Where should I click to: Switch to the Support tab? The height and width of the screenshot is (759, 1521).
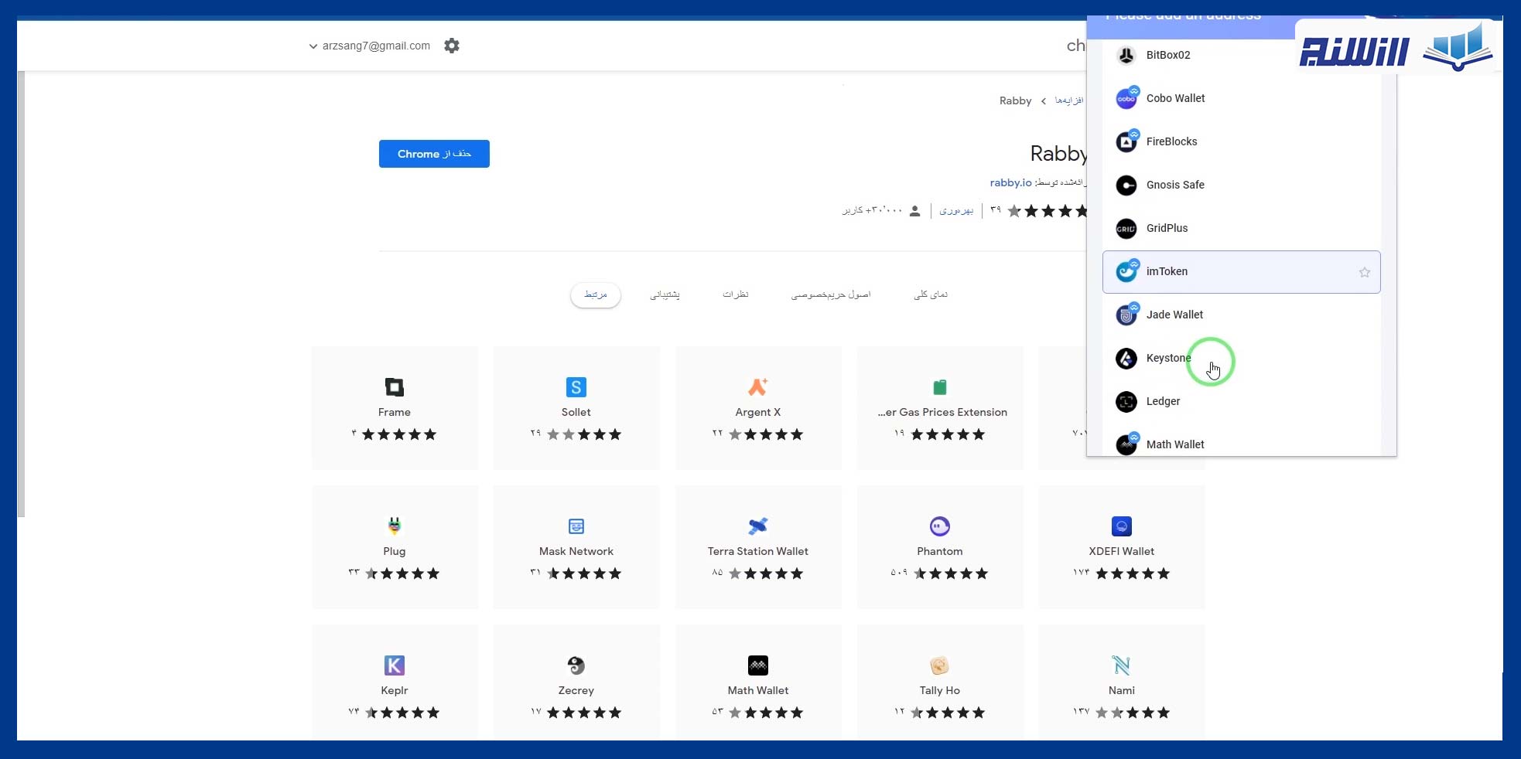[665, 294]
